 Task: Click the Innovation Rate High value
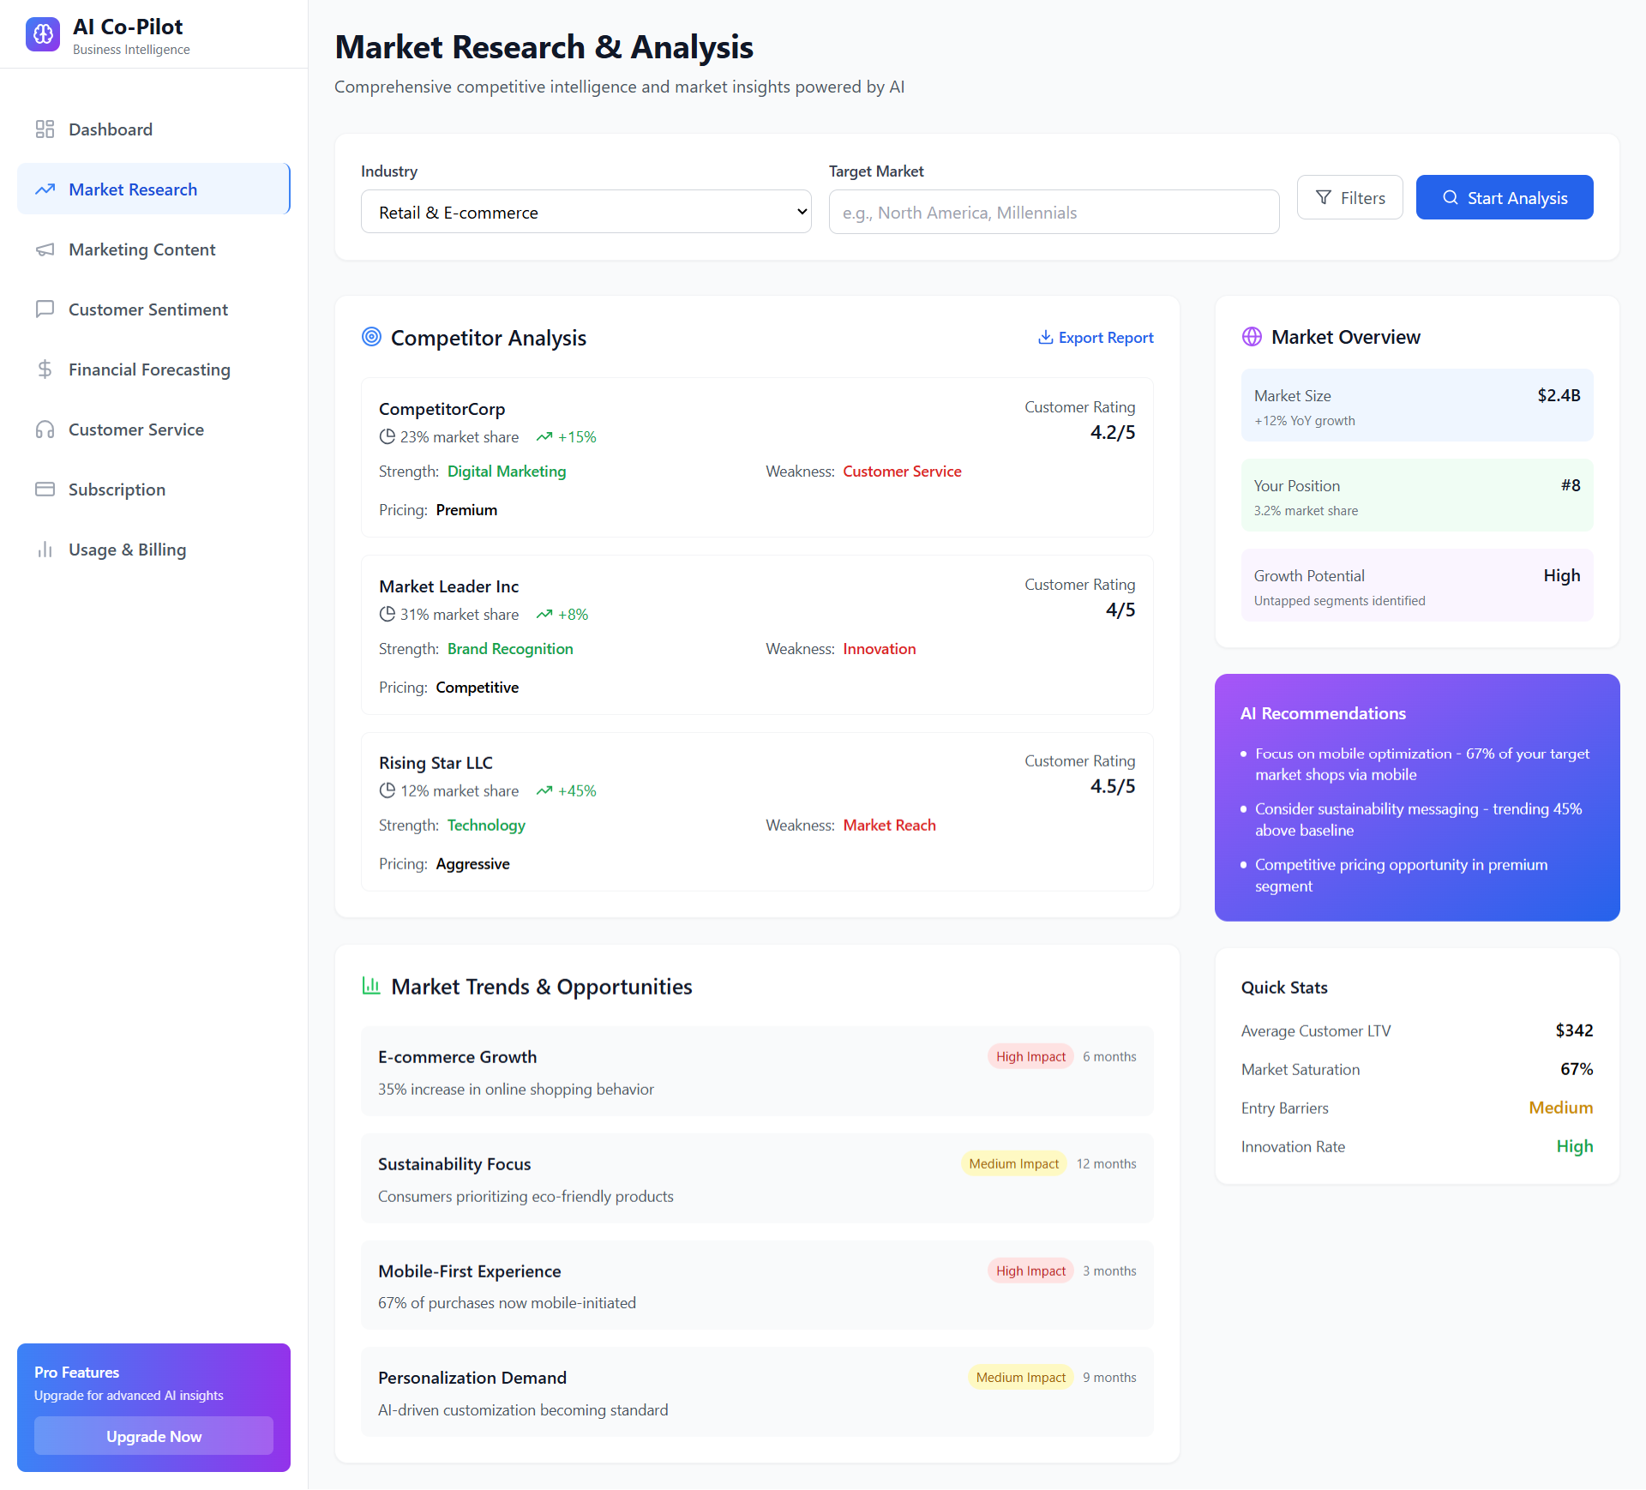(x=1575, y=1146)
